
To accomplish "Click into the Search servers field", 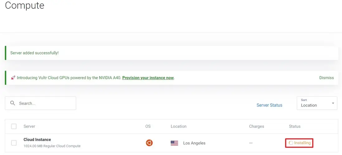I will pos(45,103).
